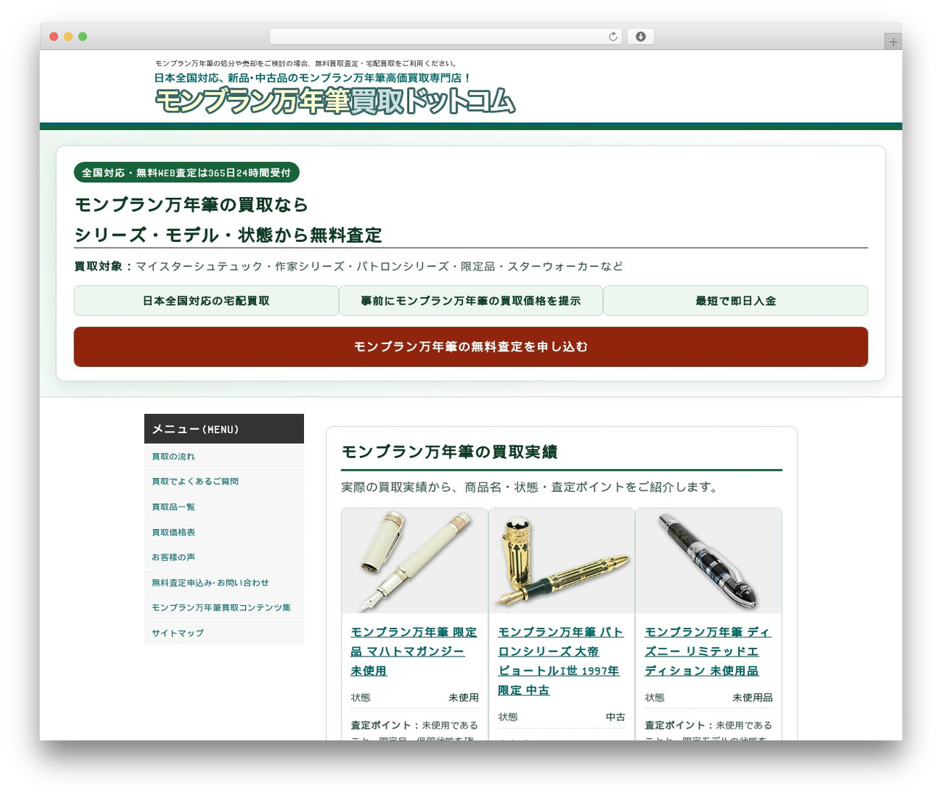This screenshot has width=942, height=797.
Task: Open a new tab with plus button
Action: pos(893,42)
